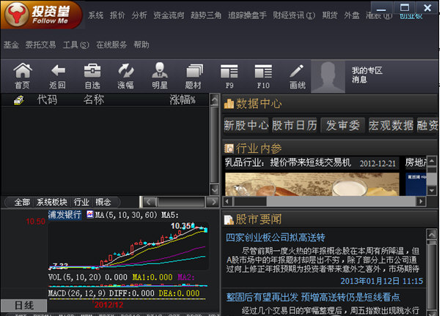Click the 首页 home icon
The height and width of the screenshot is (316, 442).
23,70
